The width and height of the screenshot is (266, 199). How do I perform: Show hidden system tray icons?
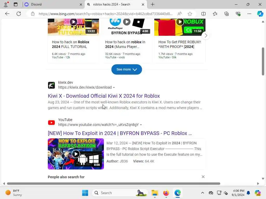click(203, 193)
